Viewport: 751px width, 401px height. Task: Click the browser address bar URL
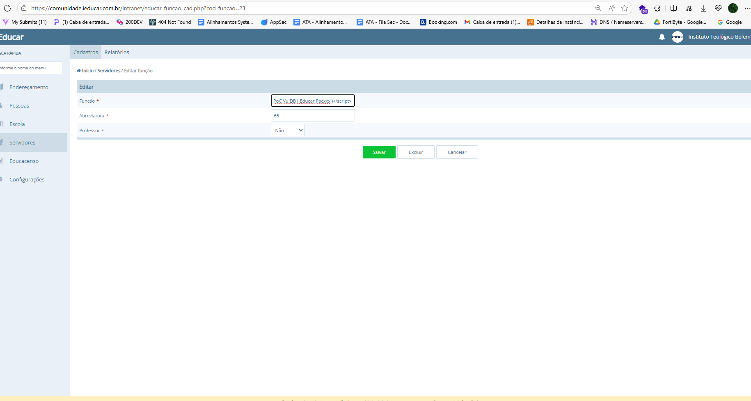(138, 8)
